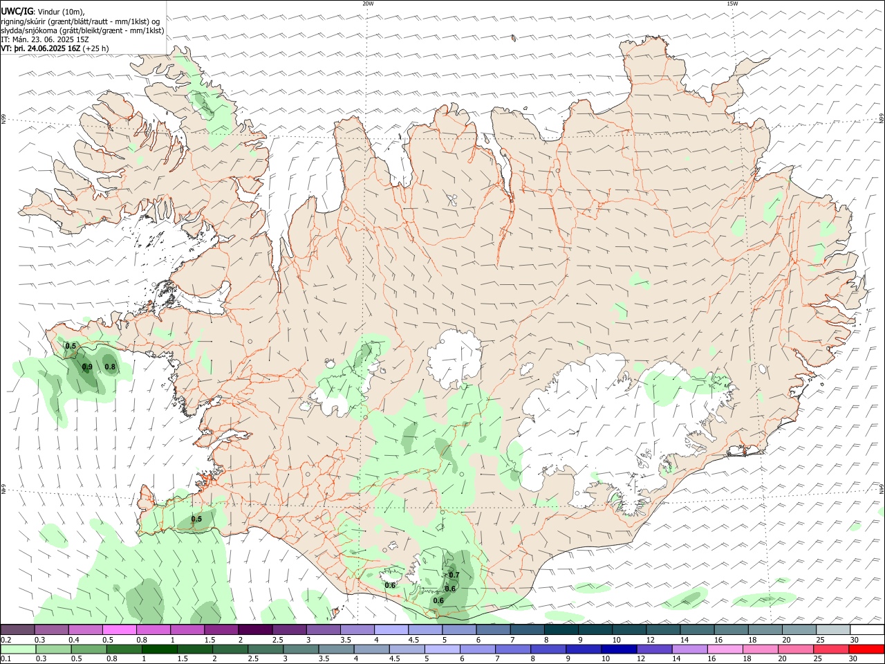The image size is (885, 664).
Task: Click the 'IT: Mán. 23. 06. 2025 15Z' line
Action: pyautogui.click(x=46, y=39)
